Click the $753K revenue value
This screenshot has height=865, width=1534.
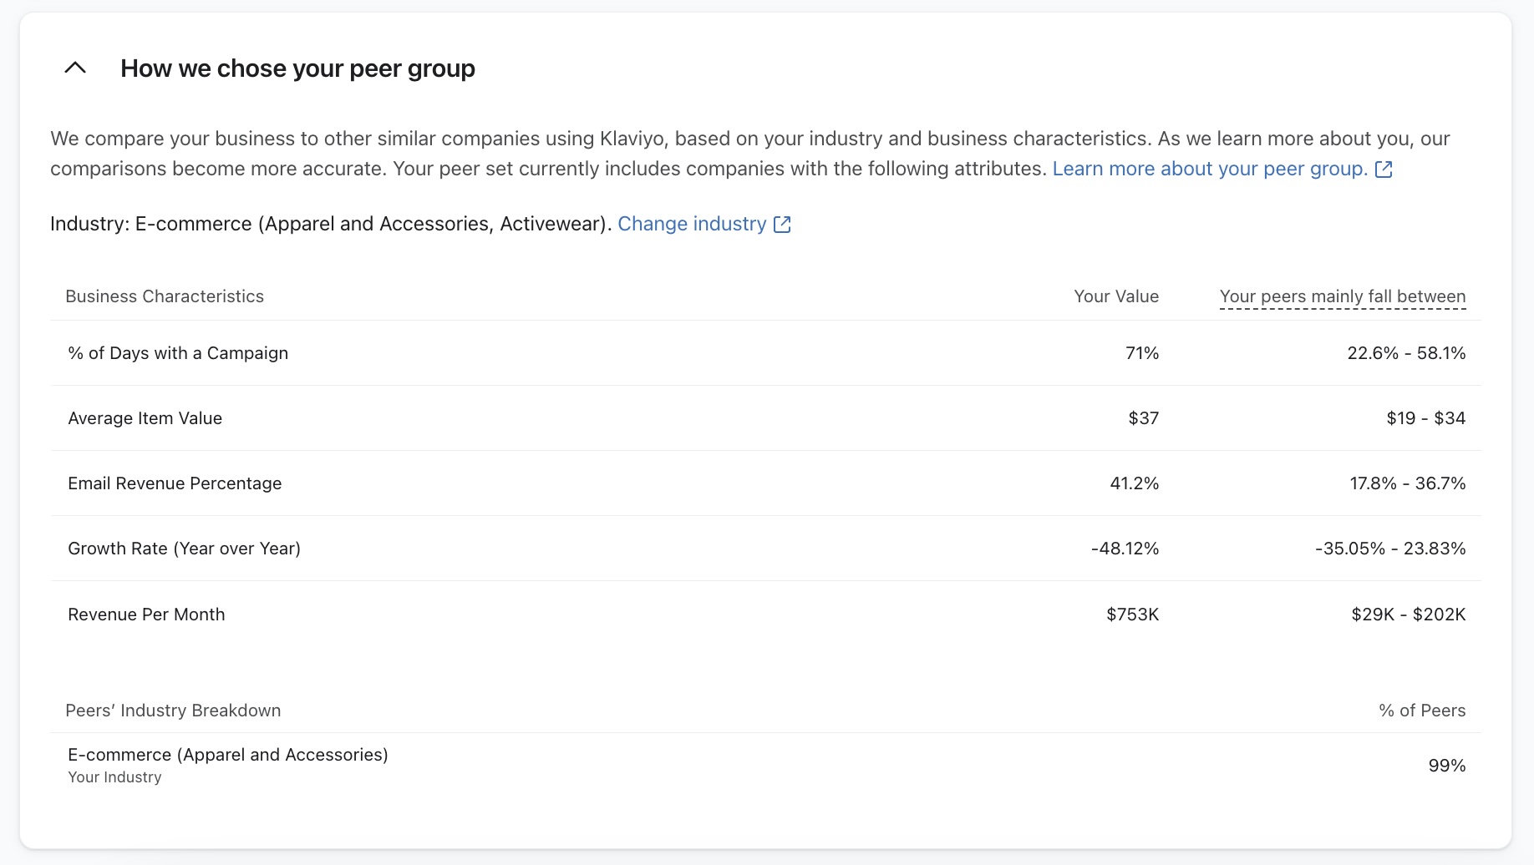pyautogui.click(x=1132, y=615)
